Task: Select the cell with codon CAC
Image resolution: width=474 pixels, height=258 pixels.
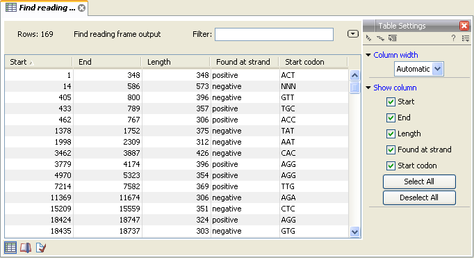Action: click(313, 153)
